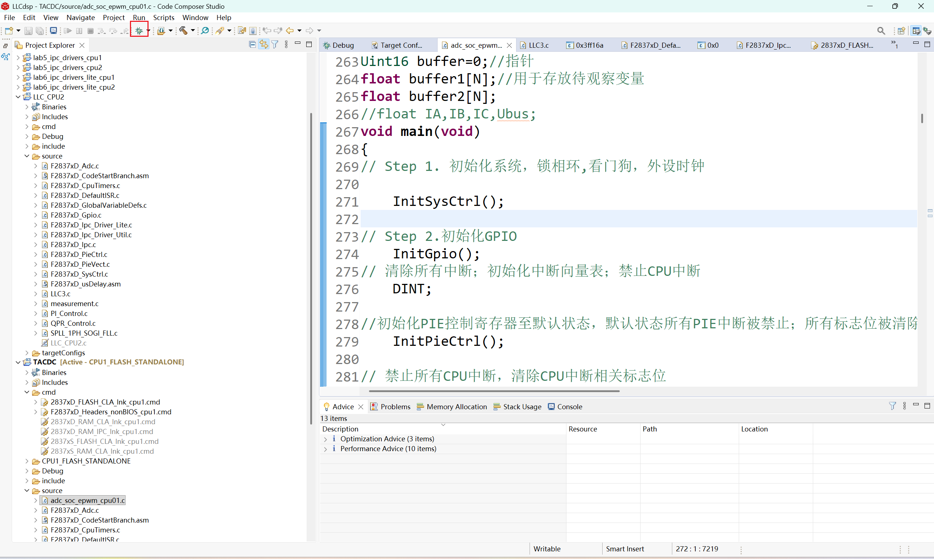
Task: Open the Run menu
Action: [139, 18]
